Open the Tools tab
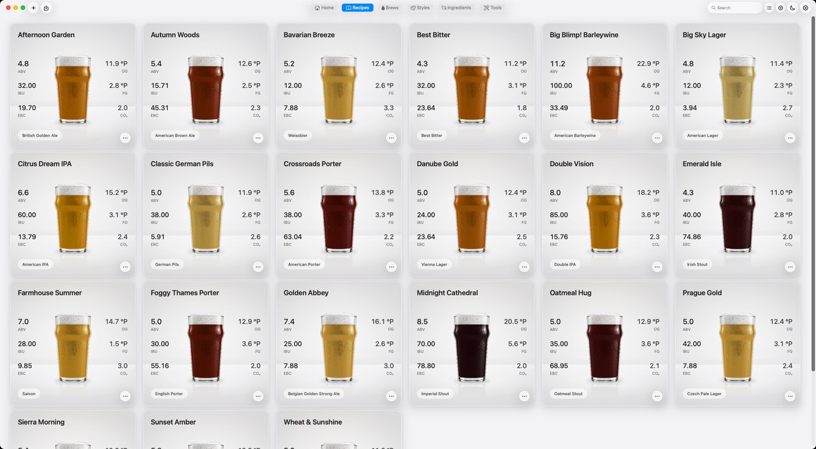This screenshot has height=449, width=816. click(492, 8)
